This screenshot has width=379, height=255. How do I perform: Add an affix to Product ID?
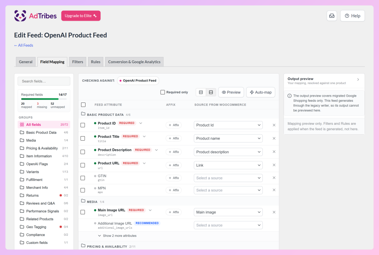174,125
